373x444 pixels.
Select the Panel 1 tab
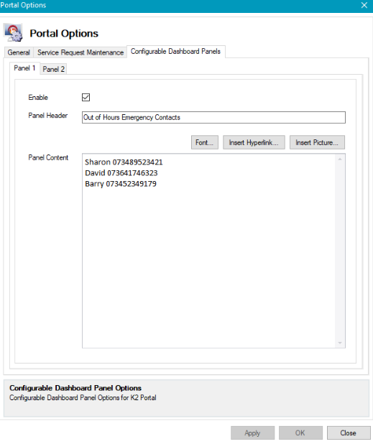24,68
